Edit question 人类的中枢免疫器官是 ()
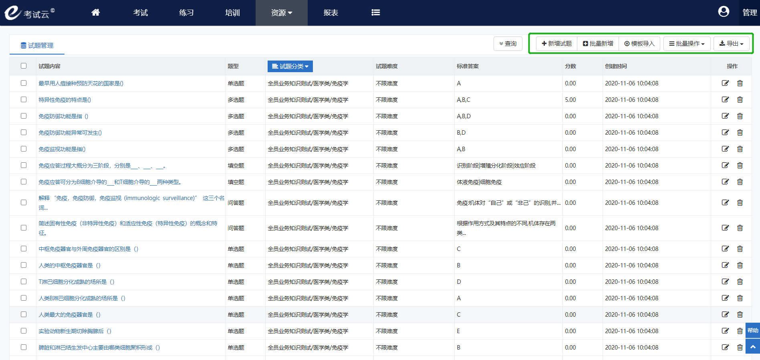Image resolution: width=760 pixels, height=360 pixels. (725, 265)
